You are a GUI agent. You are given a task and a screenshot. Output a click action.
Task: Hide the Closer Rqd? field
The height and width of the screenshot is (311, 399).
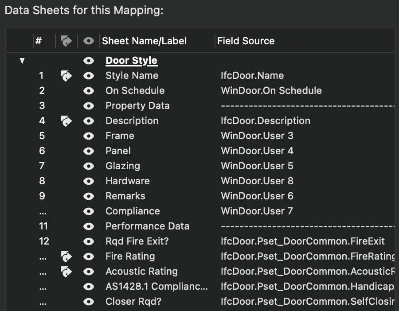pos(89,302)
